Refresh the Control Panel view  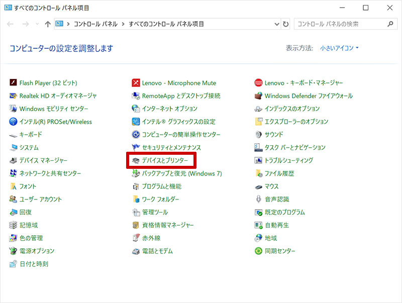point(285,24)
